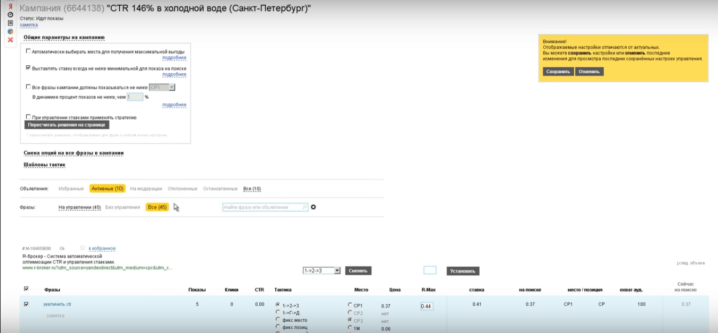Viewport: 718px width, 333px height.
Task: Click the magnifier icon in phrase search box
Action: (x=305, y=207)
